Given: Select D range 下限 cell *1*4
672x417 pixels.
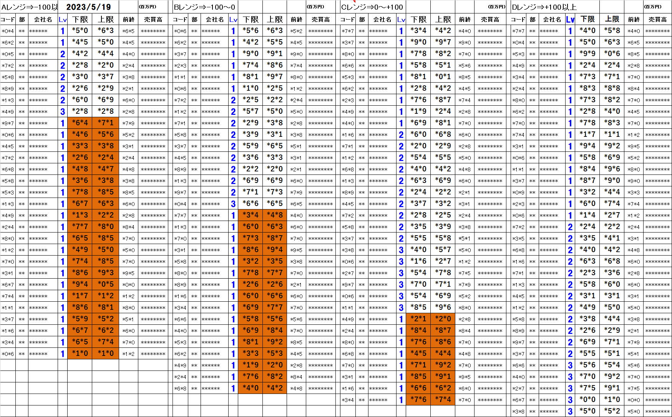Looking at the screenshot, I should click(x=587, y=215).
